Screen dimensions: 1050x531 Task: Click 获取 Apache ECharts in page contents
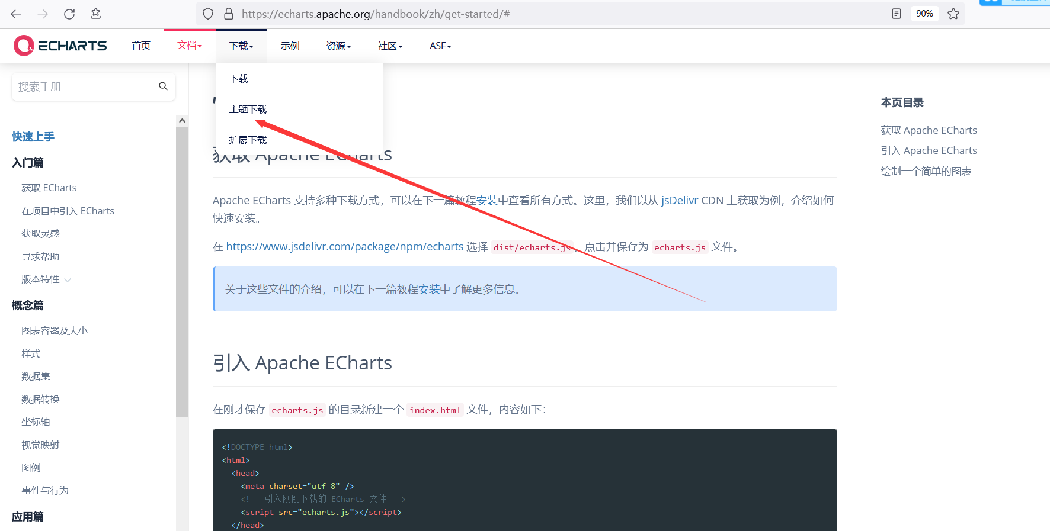point(929,130)
